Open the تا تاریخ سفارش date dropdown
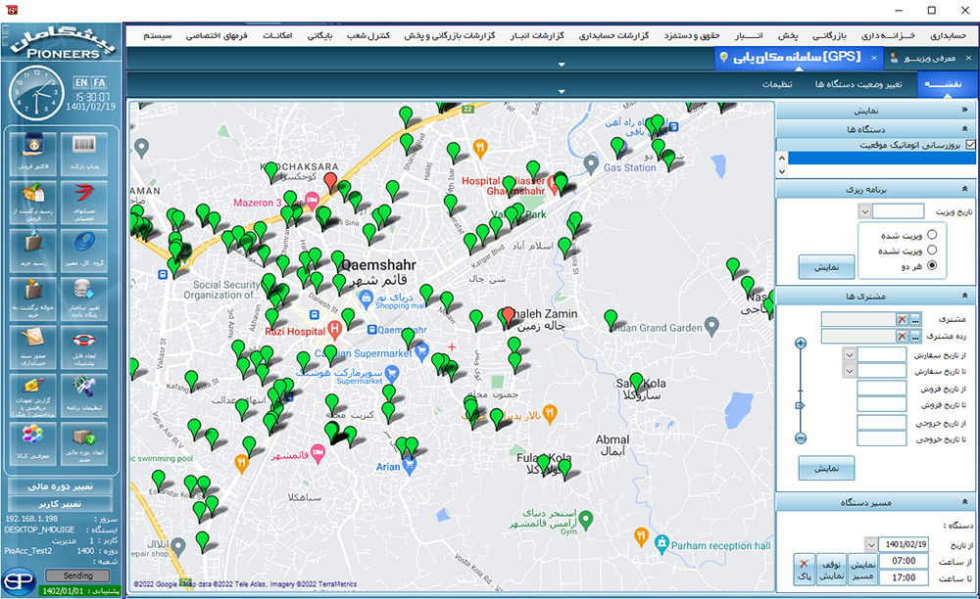 coord(850,371)
